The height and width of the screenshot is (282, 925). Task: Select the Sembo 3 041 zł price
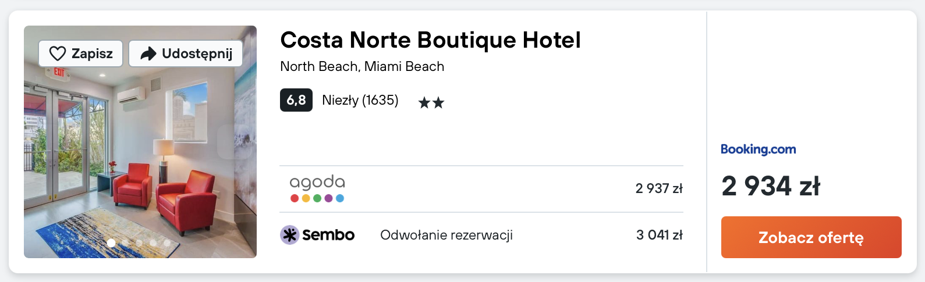659,235
